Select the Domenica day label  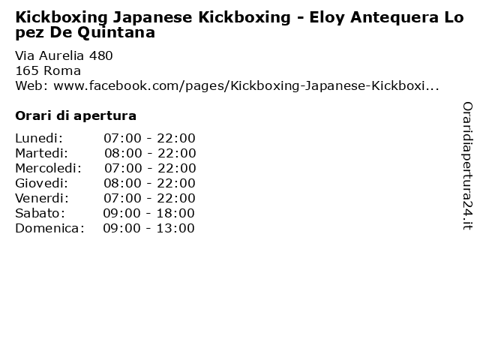click(50, 228)
